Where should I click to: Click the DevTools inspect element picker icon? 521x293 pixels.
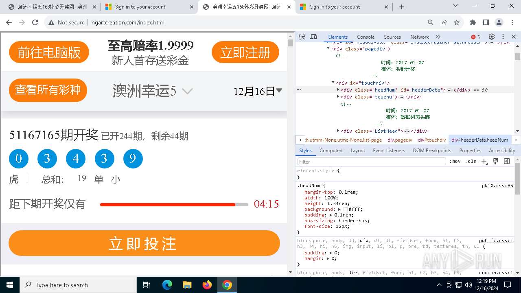(302, 37)
